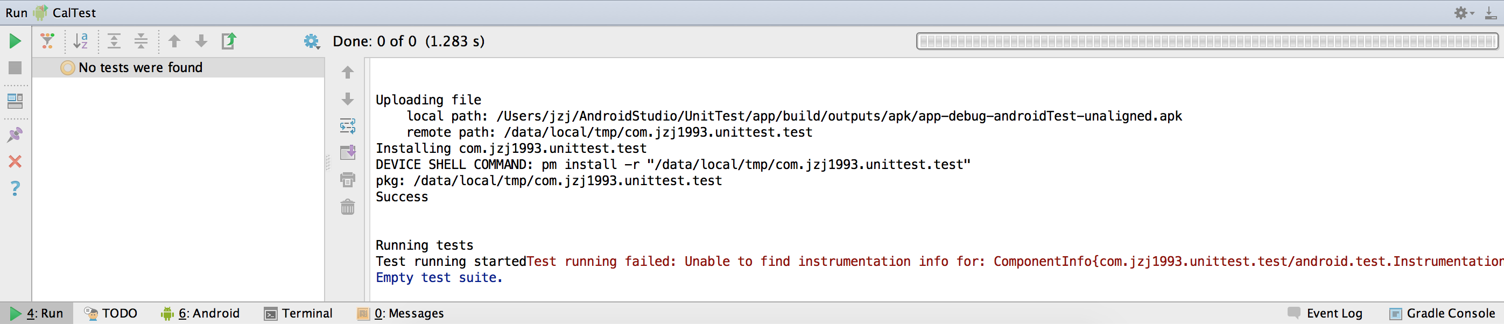Toggle the hide passed tests filter icon

pyautogui.click(x=47, y=41)
